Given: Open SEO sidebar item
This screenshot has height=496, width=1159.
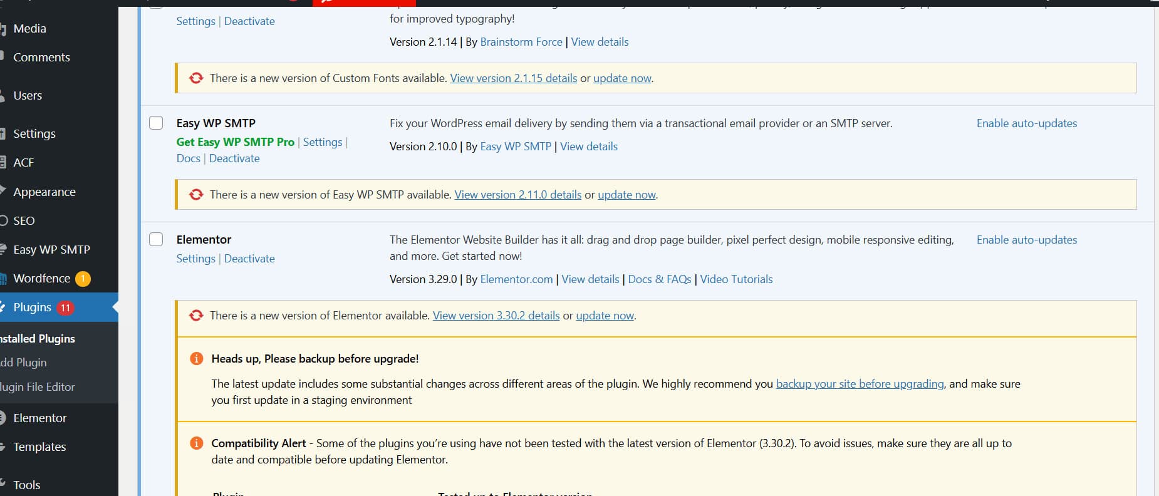Looking at the screenshot, I should (x=24, y=220).
